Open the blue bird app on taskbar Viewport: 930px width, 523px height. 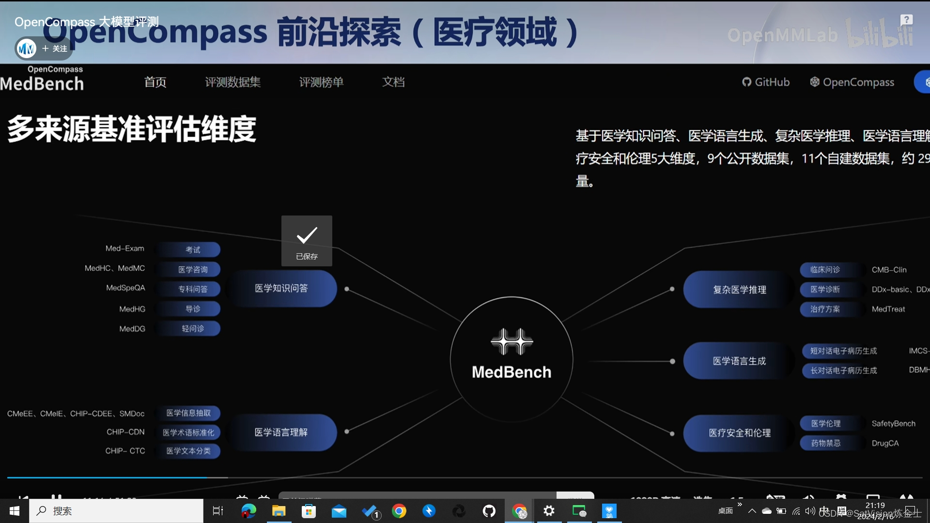tap(429, 511)
